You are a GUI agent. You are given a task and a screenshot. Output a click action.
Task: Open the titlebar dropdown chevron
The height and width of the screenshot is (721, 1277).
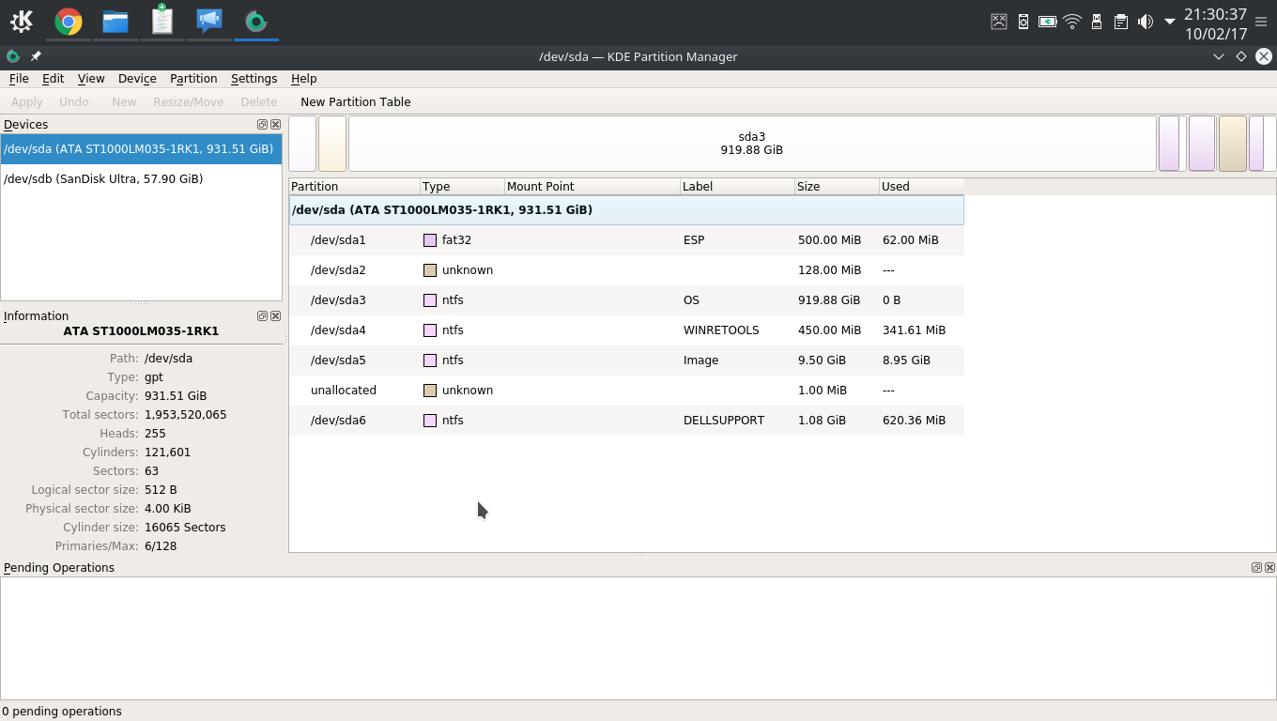[1219, 56]
